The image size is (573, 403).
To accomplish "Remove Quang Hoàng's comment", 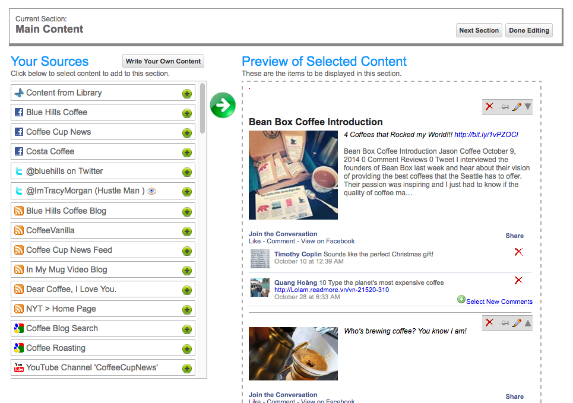I will tap(518, 280).
